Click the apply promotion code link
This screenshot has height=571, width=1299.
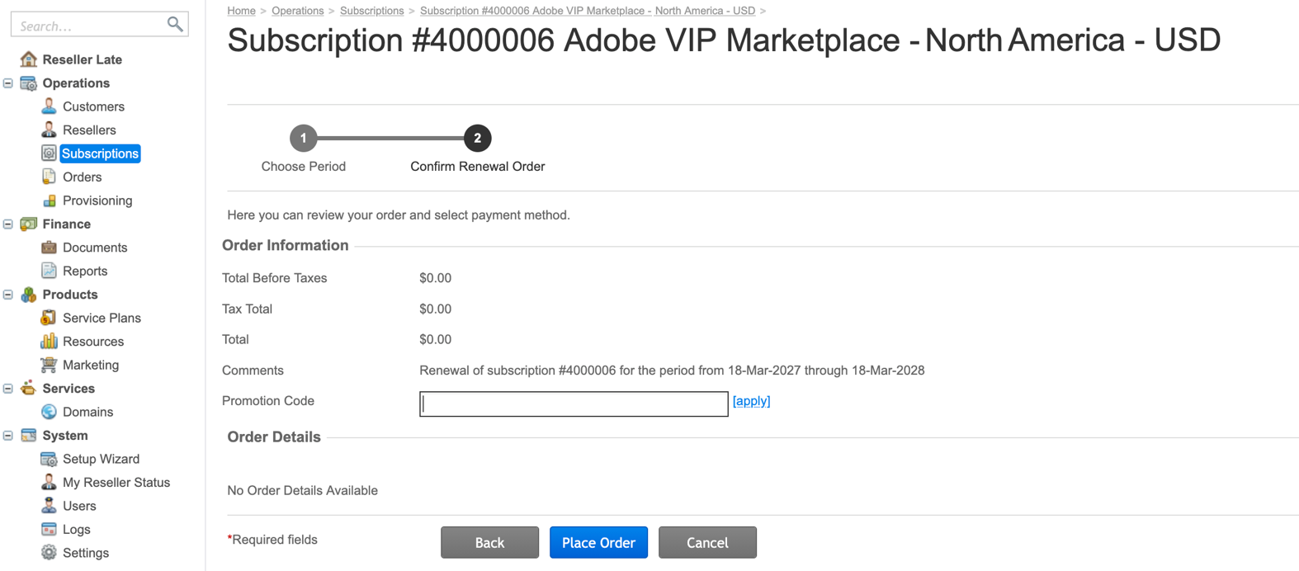[x=751, y=401]
